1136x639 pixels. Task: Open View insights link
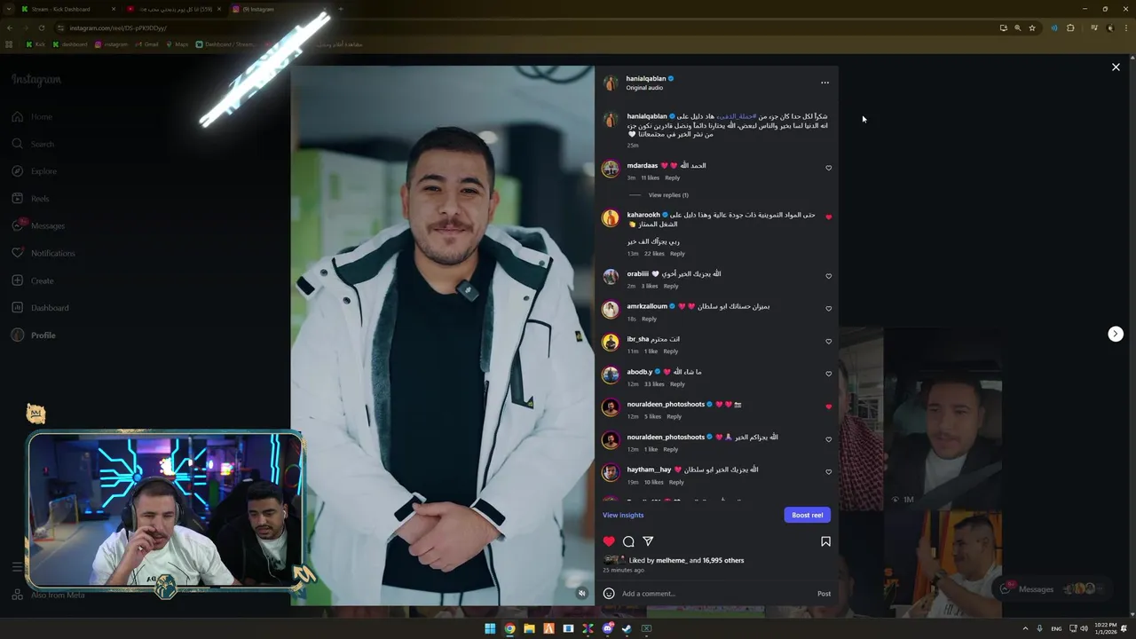pos(623,515)
